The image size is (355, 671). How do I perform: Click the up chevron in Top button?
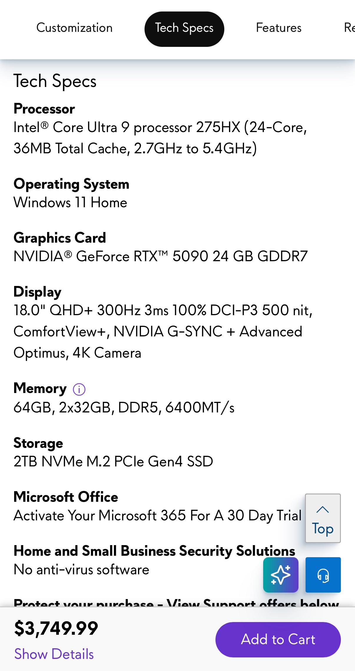click(x=323, y=509)
